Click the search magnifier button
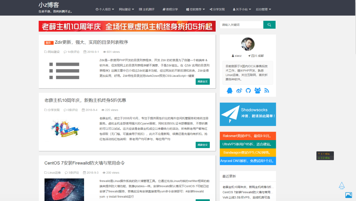 tap(269, 24)
